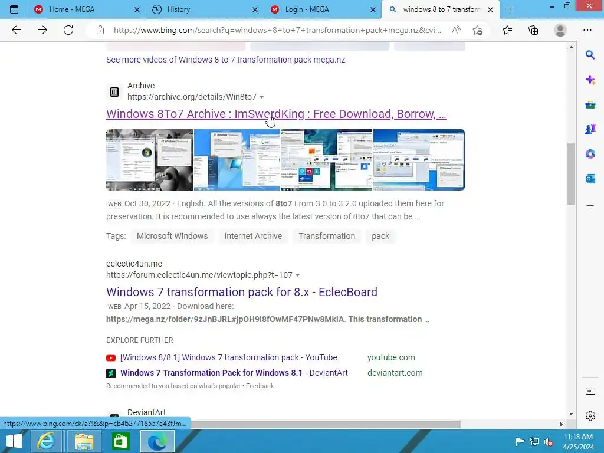Viewport: 604px width, 453px height.
Task: Open sidebar settings gear icon
Action: (x=590, y=416)
